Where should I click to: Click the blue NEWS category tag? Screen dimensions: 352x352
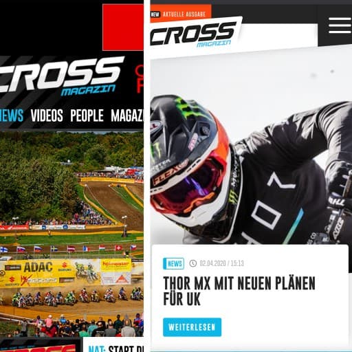[174, 263]
